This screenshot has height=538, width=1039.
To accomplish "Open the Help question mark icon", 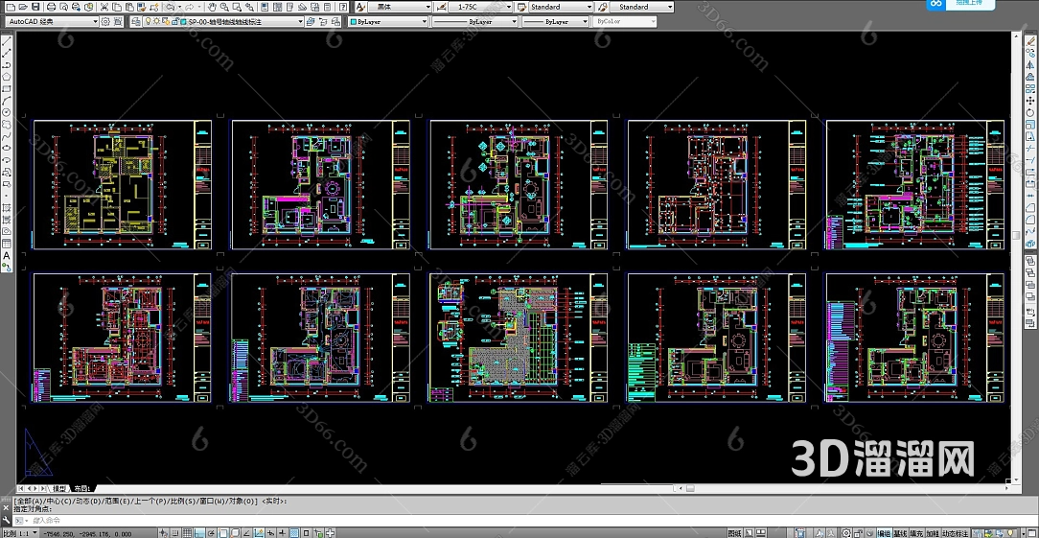I will 342,7.
